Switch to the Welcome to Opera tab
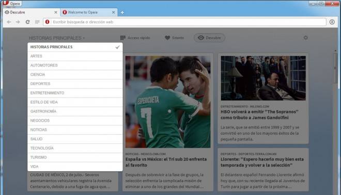This screenshot has height=195, width=341. (x=89, y=12)
